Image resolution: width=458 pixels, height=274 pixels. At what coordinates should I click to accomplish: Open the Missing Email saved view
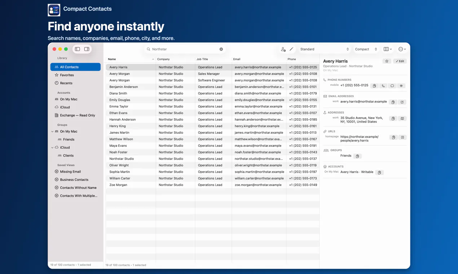pyautogui.click(x=75, y=172)
